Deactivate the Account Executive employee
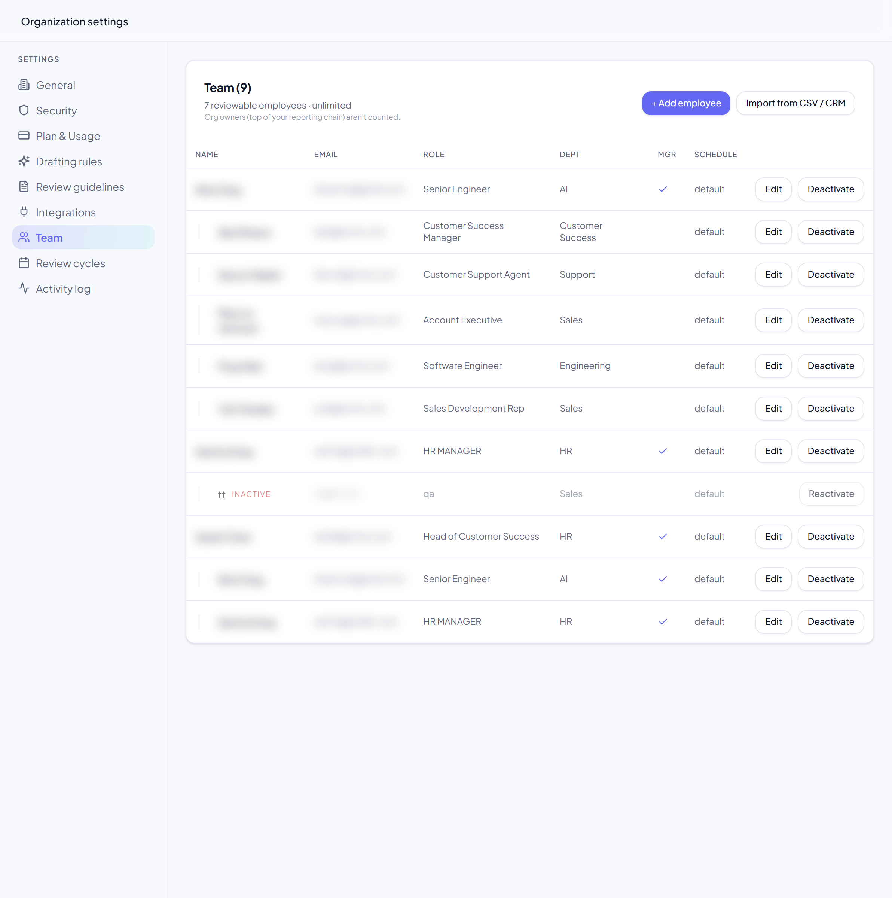This screenshot has height=898, width=892. [831, 320]
